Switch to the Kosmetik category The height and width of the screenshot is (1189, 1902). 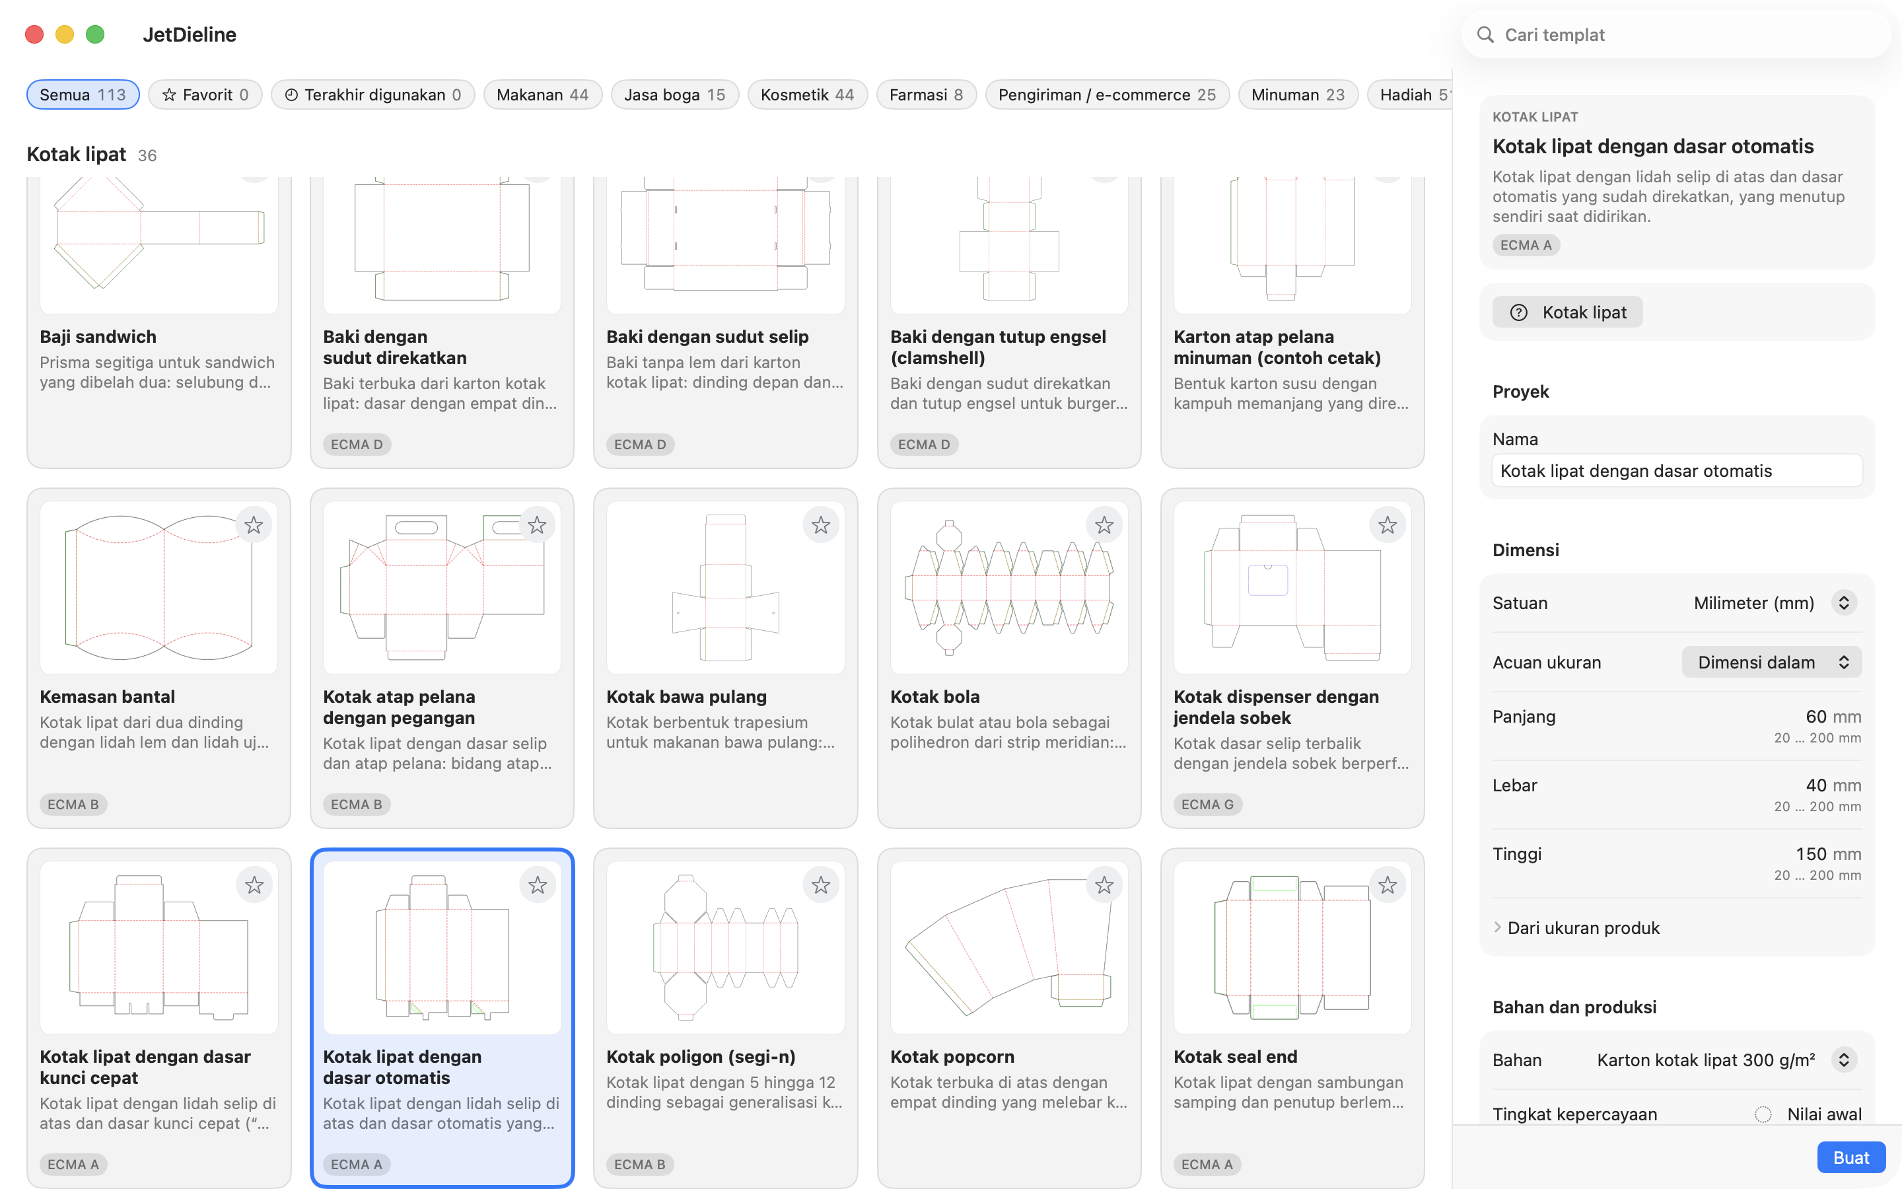(807, 95)
